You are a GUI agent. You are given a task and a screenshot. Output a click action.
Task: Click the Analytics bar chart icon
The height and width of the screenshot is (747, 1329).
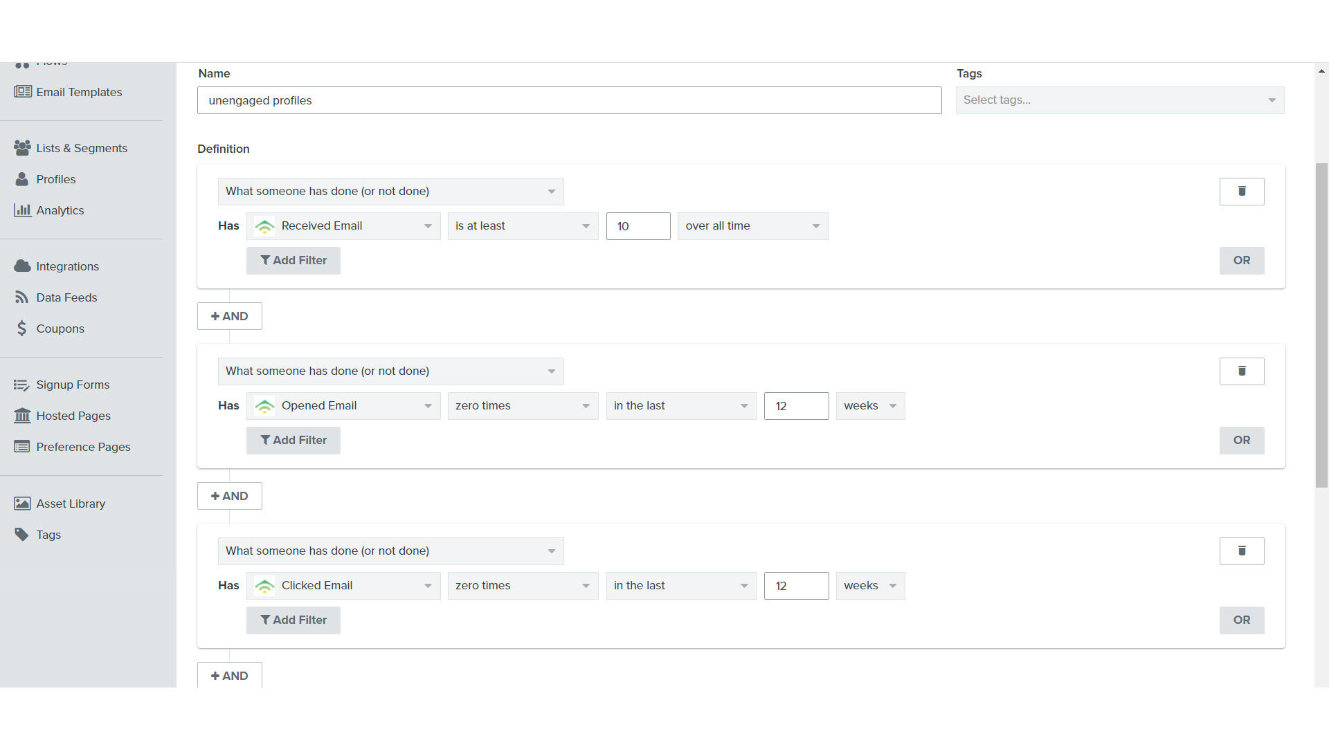(22, 210)
